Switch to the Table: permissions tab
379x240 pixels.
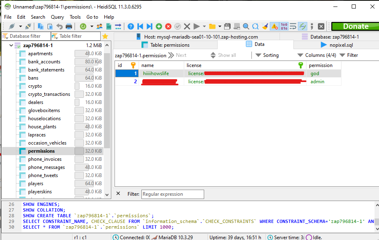165,45
